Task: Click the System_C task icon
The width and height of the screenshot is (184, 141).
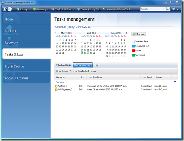Action: point(56,86)
